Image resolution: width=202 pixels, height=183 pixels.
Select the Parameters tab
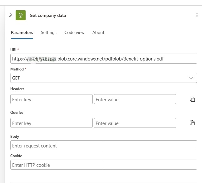click(x=22, y=32)
